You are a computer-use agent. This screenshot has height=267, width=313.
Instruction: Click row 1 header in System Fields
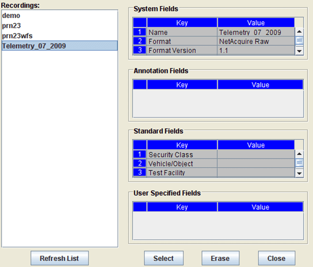click(x=140, y=32)
